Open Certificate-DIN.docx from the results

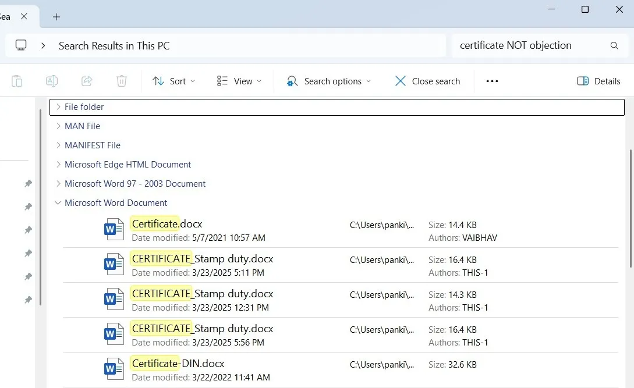click(x=177, y=363)
